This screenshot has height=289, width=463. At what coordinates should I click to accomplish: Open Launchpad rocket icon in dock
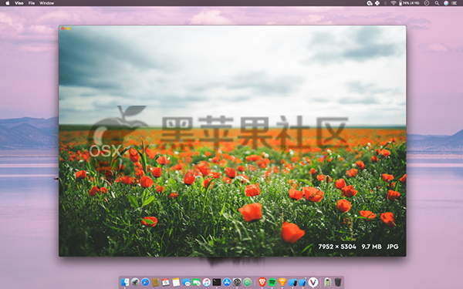click(135, 282)
